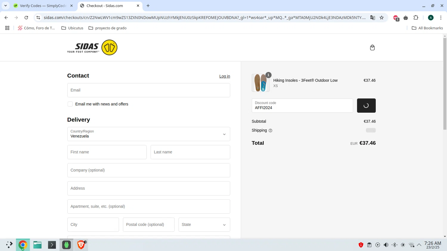Screen dimensions: 447x251
Task: Click the brightness icon in system tray
Action: [403, 245]
